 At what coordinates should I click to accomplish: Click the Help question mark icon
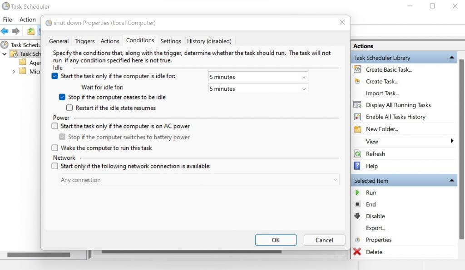357,166
